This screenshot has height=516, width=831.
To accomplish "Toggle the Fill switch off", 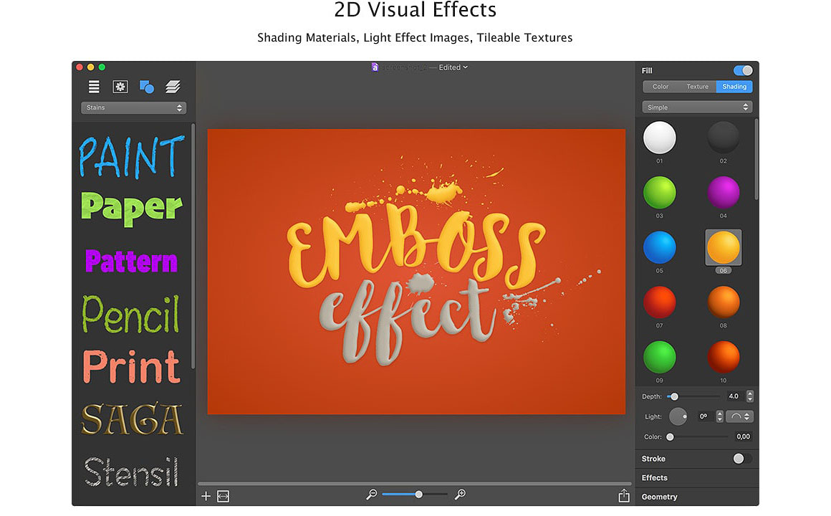I will pos(742,70).
